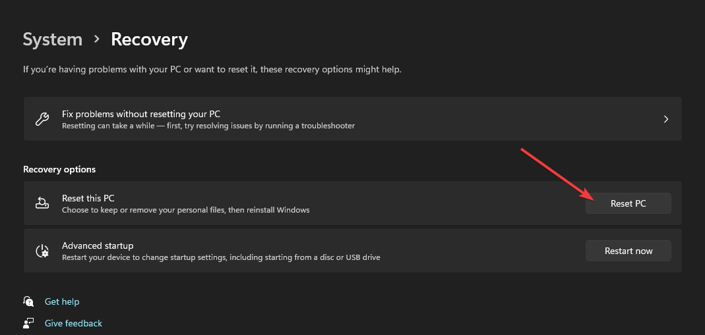Image resolution: width=705 pixels, height=335 pixels.
Task: Click the Get help headset icon
Action: pyautogui.click(x=28, y=301)
